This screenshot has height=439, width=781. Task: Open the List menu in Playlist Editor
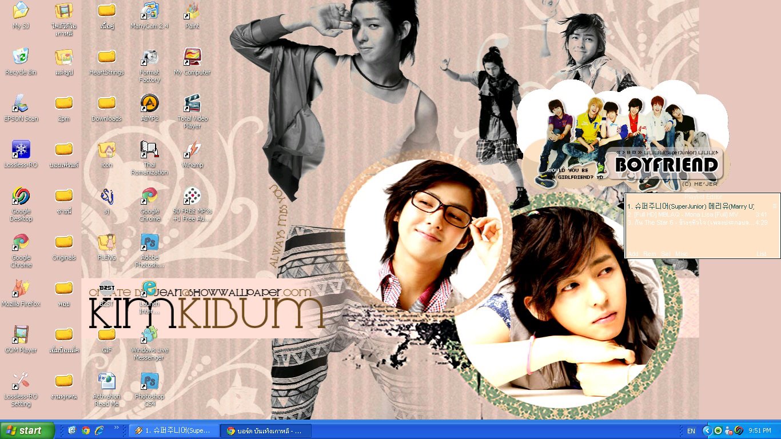click(762, 254)
